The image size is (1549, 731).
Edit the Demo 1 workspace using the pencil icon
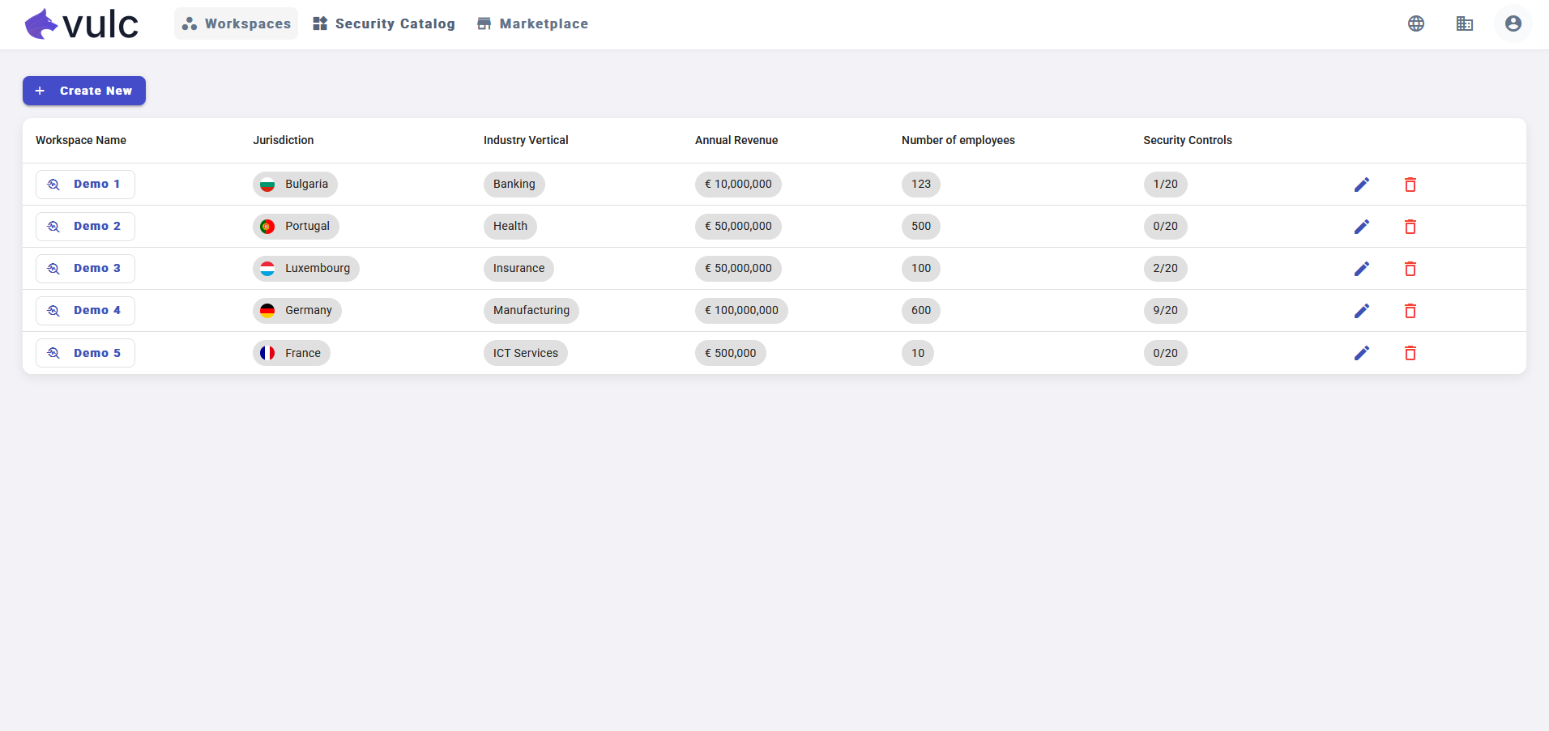(x=1362, y=185)
